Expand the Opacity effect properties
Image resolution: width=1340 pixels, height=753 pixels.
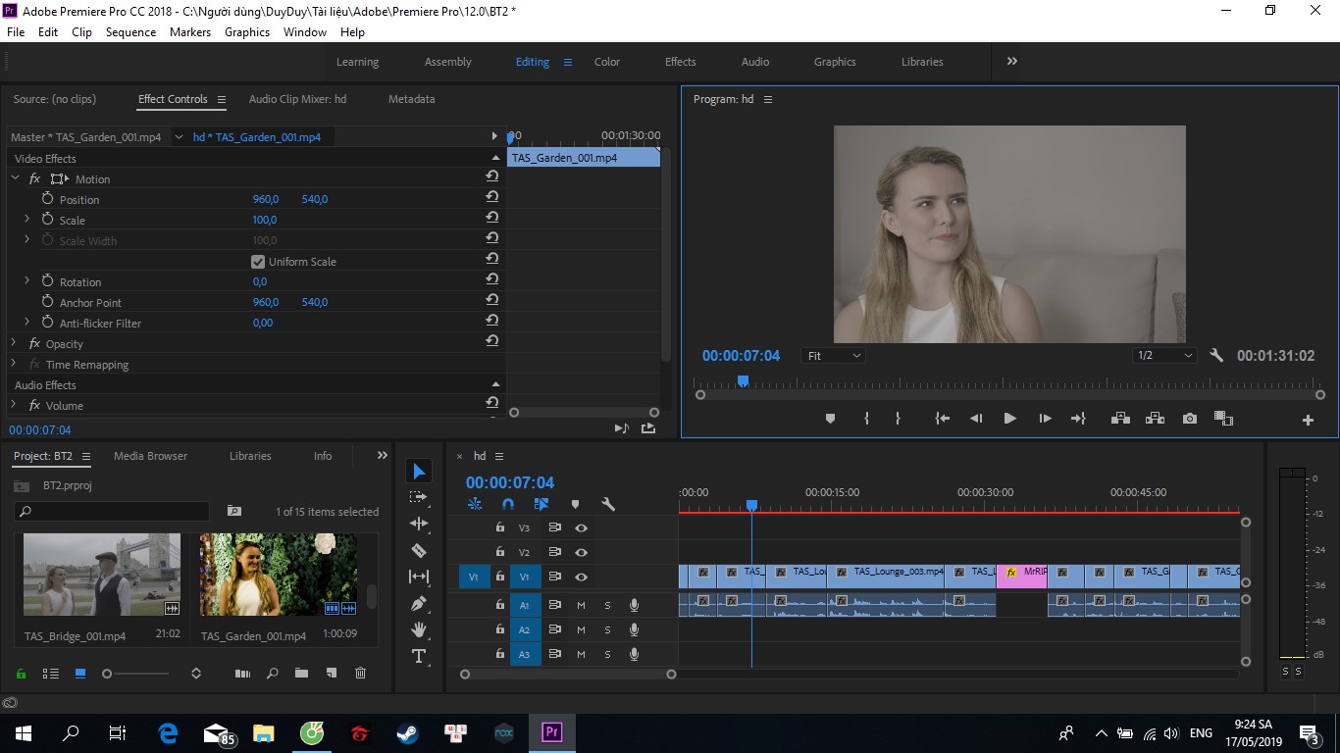pyautogui.click(x=14, y=343)
